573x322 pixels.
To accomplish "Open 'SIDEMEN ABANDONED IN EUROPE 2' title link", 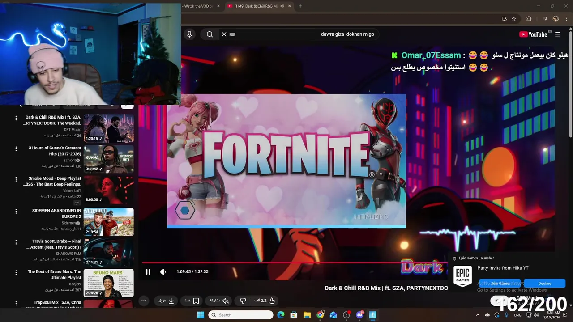I will tap(56, 213).
